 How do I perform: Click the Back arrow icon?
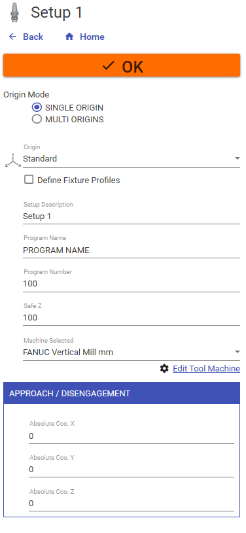click(12, 37)
